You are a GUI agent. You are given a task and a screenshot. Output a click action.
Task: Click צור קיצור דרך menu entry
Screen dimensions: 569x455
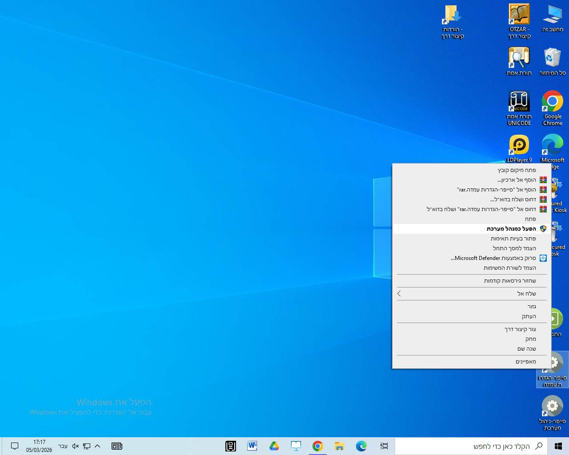pos(520,329)
